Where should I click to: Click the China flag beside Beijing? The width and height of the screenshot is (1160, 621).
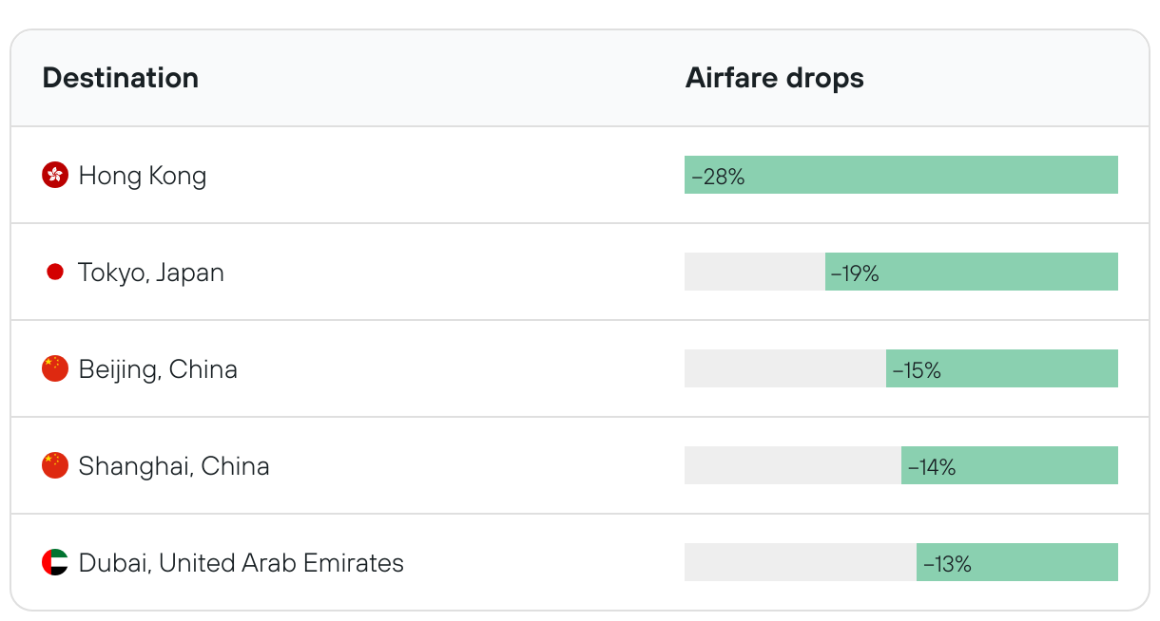click(x=55, y=369)
